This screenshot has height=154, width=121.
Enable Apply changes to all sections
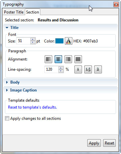coord(7,118)
